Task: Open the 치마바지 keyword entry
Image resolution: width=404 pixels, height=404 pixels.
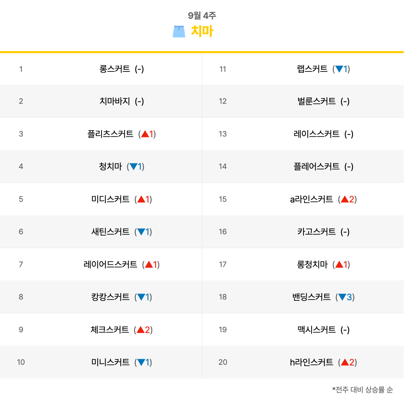Action: [115, 101]
